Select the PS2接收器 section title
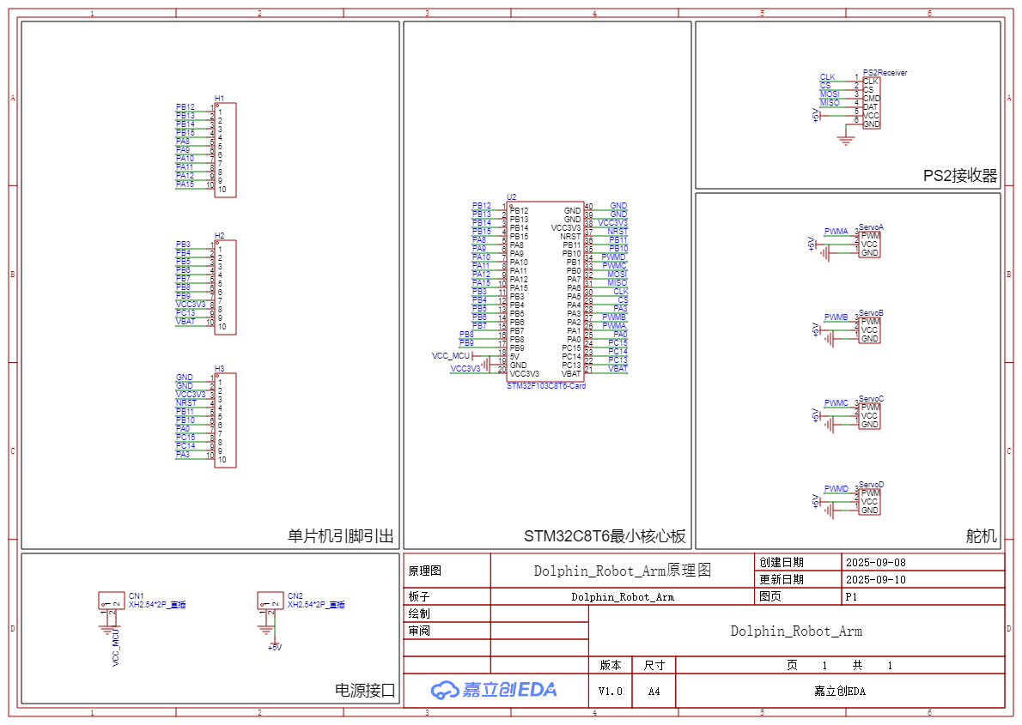 (960, 176)
